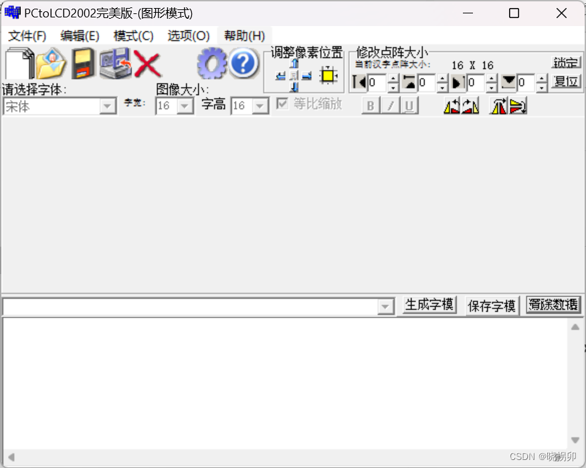586x468 pixels.
Task: Toggle Italic (I) formatting button
Action: tap(390, 106)
